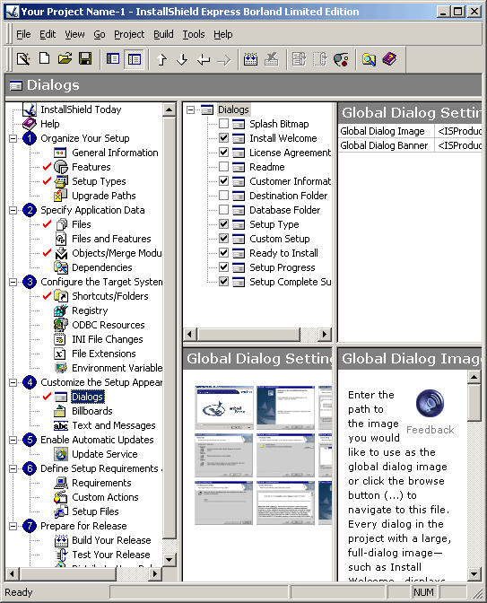
Task: Open the Features node icon
Action: coord(61,167)
